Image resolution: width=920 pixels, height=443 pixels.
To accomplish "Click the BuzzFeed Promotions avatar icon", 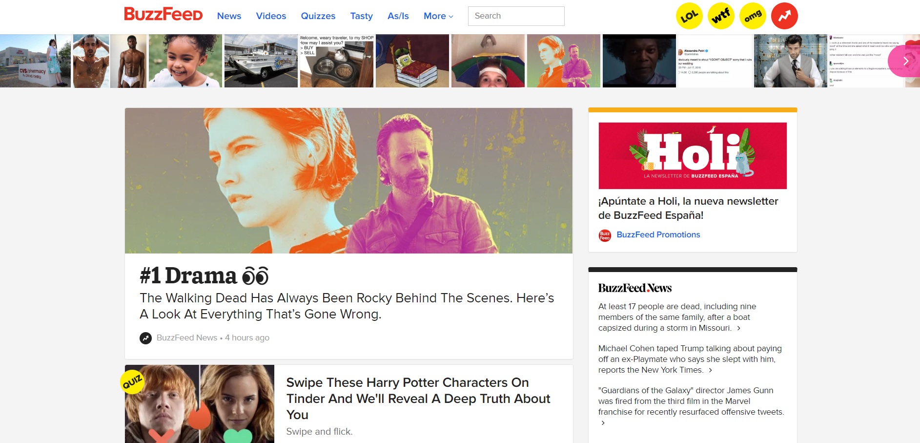I will (605, 235).
